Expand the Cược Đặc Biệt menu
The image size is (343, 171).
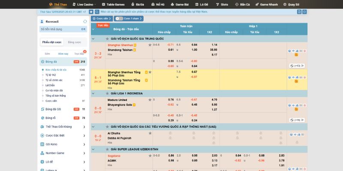pyautogui.click(x=84, y=136)
